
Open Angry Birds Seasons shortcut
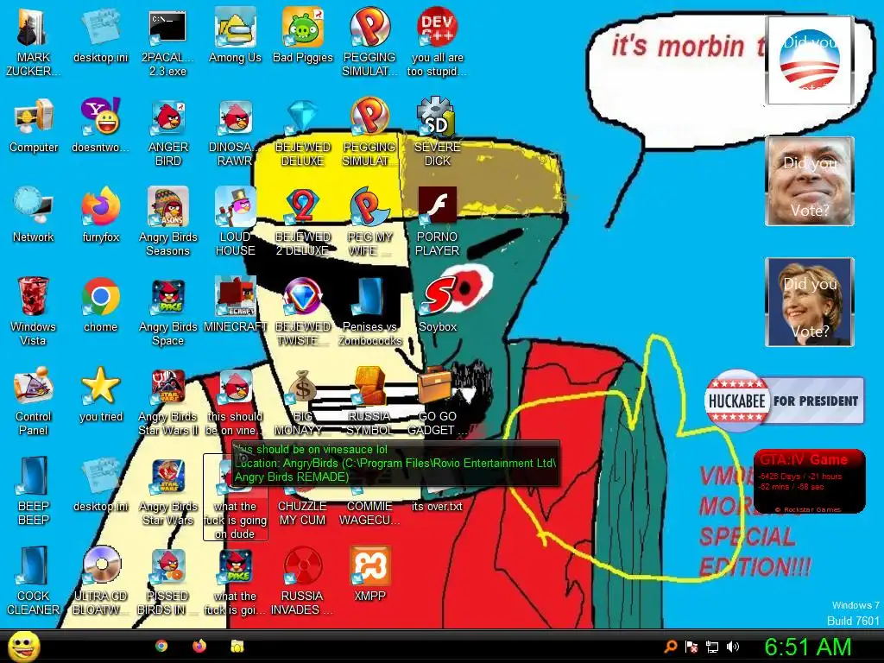[168, 222]
